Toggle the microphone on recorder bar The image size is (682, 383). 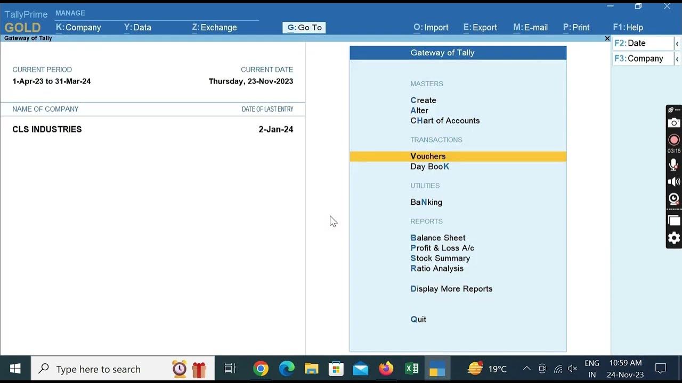(674, 165)
